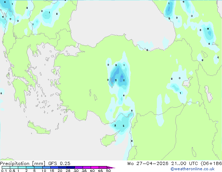The image size is (222, 172).
Task: Pick the 10–15 mm legend color swatch
Action: click(47, 167)
